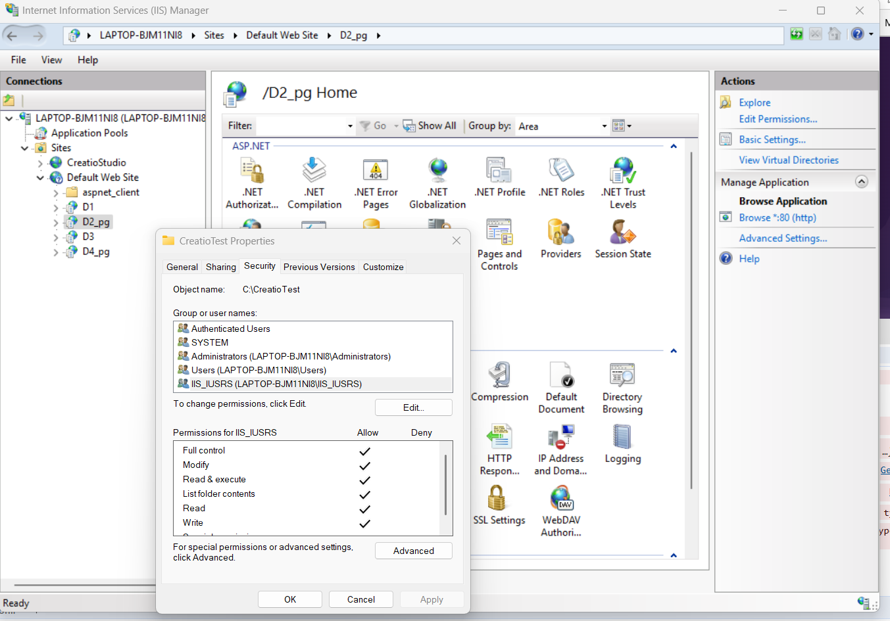Select IP Address and Domain Restrictions icon
890x621 pixels.
coord(561,450)
